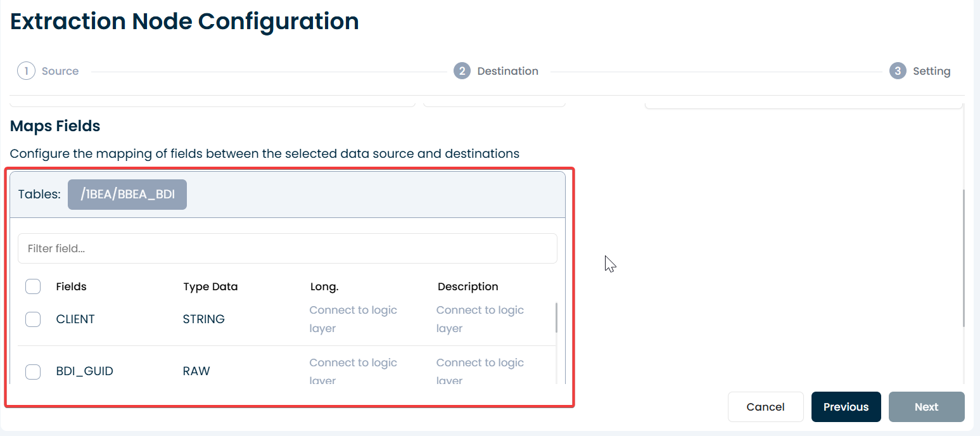Focus the Filter field search box
Image resolution: width=980 pixels, height=436 pixels.
coord(287,248)
